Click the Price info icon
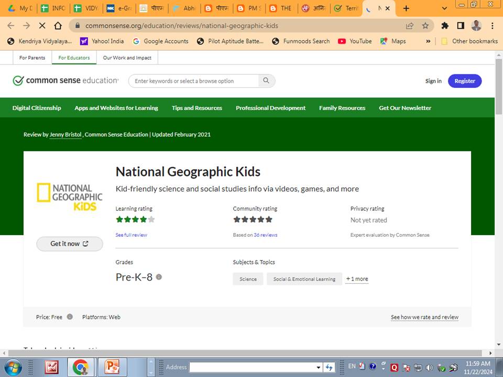The height and width of the screenshot is (377, 503). tap(70, 317)
